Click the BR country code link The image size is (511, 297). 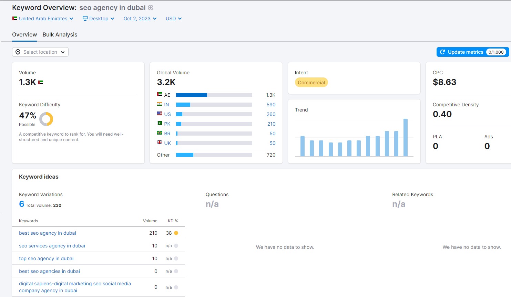tap(167, 134)
